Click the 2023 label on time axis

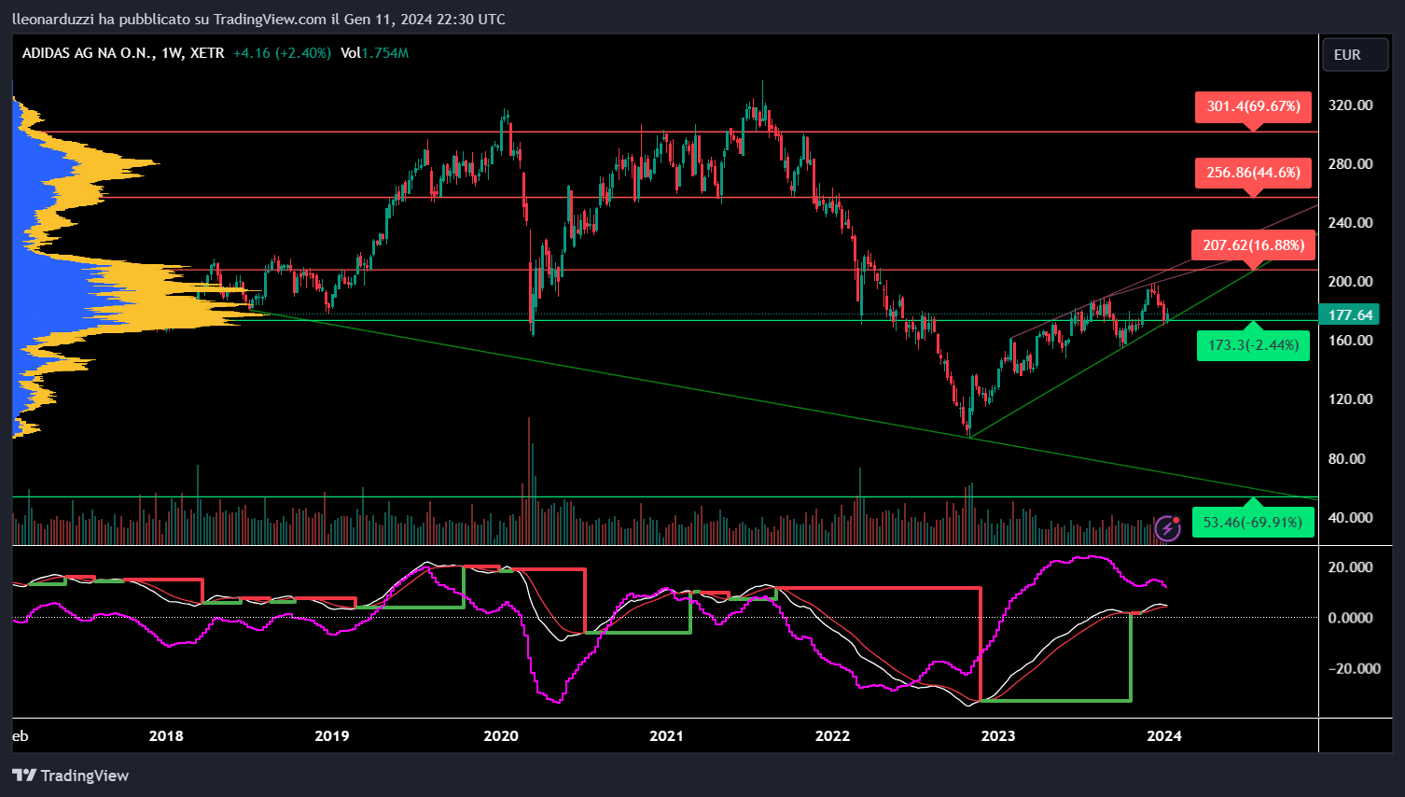[x=998, y=736]
